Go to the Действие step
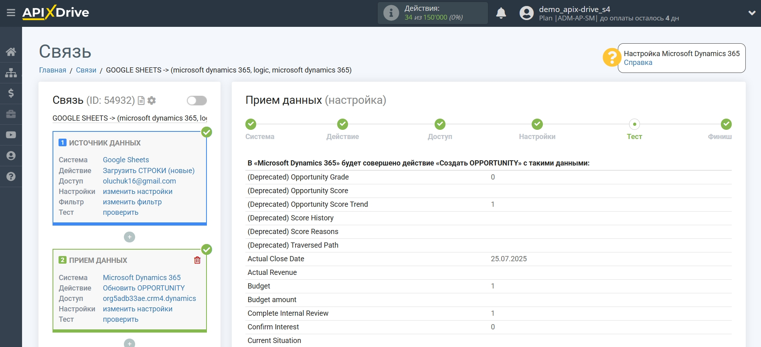The image size is (761, 347). click(x=342, y=124)
